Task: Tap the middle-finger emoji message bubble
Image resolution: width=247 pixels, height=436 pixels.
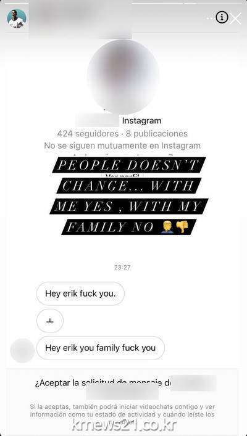Action: click(50, 321)
